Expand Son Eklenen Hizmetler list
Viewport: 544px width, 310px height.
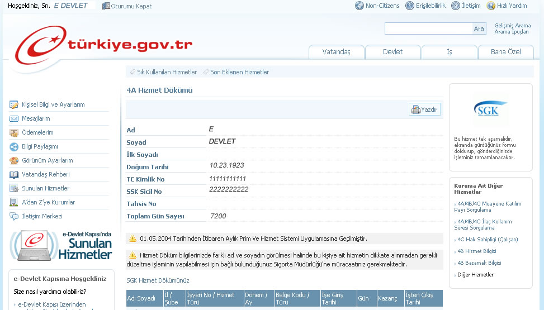239,72
